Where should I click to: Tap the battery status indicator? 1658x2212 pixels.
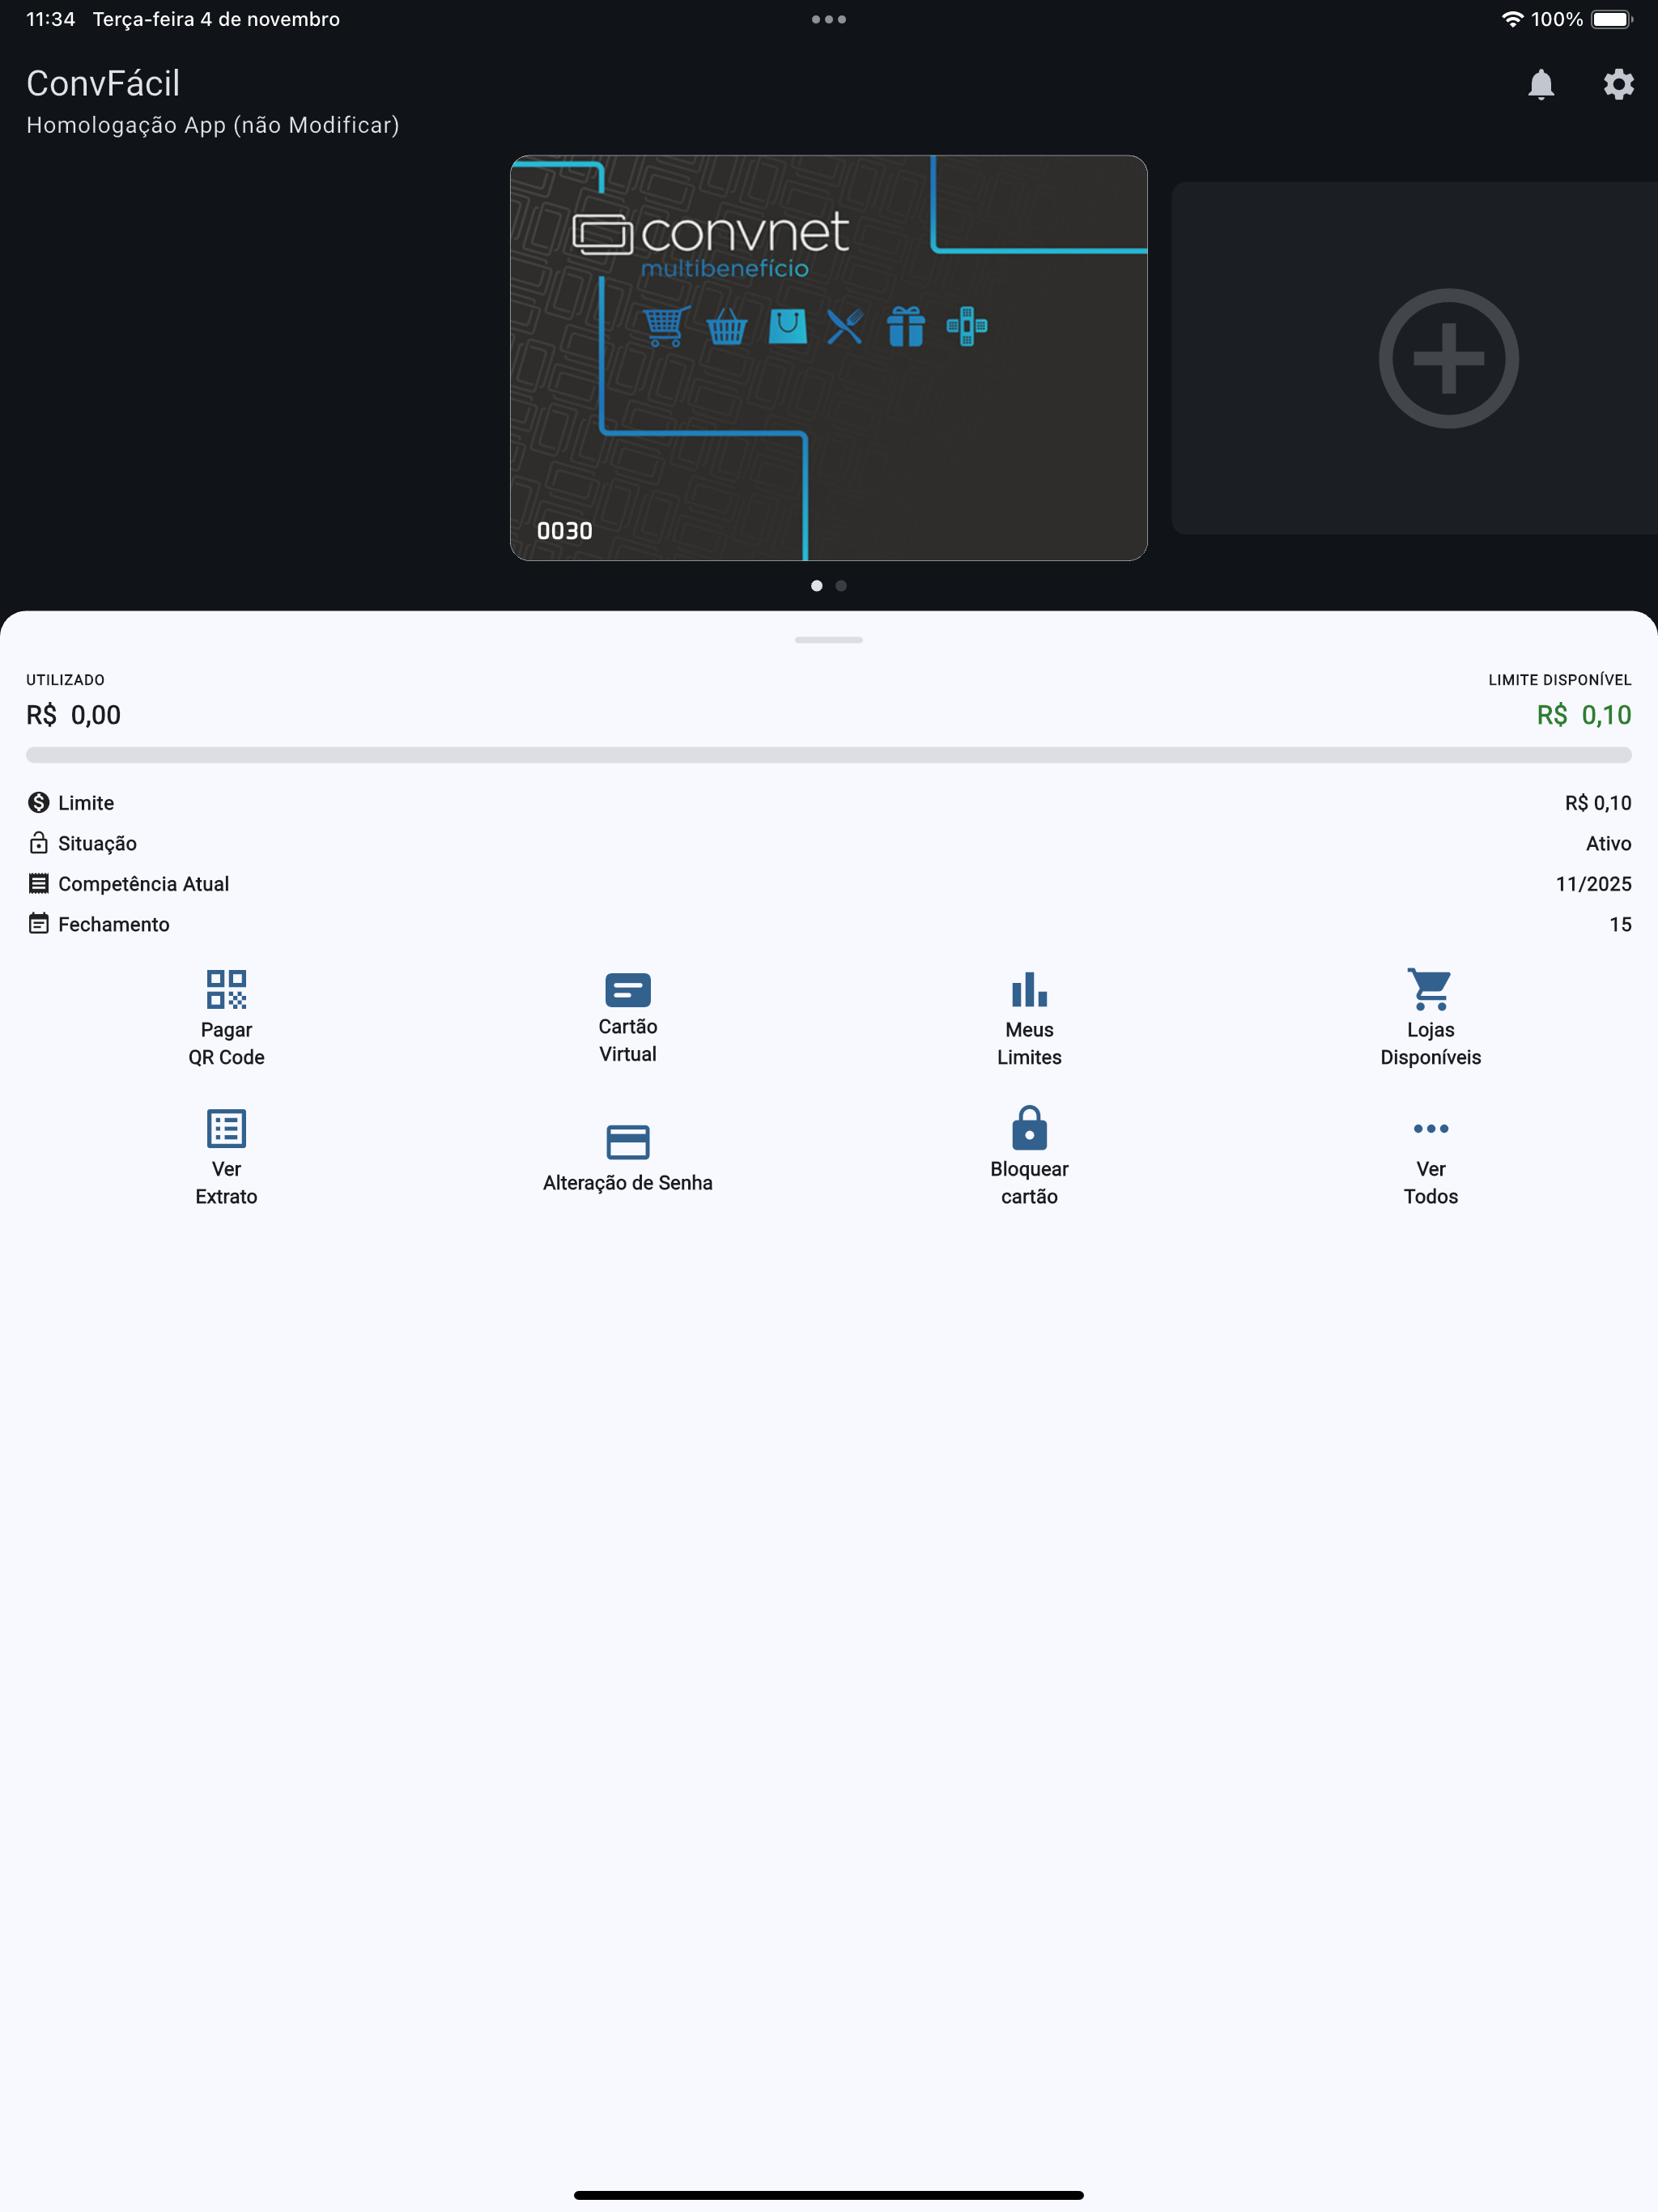(1611, 19)
